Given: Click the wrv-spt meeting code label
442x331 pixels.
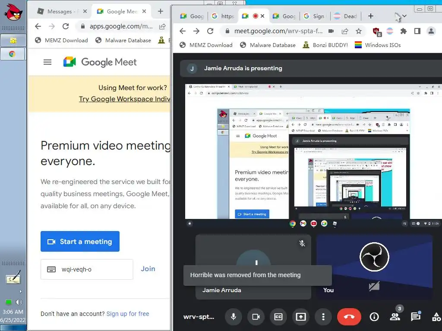Looking at the screenshot, I should [x=199, y=317].
